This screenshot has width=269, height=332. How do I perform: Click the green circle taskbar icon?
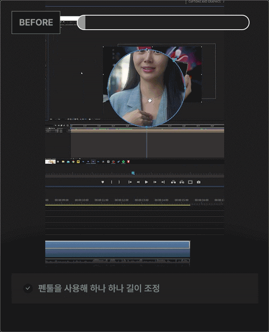pos(123,162)
